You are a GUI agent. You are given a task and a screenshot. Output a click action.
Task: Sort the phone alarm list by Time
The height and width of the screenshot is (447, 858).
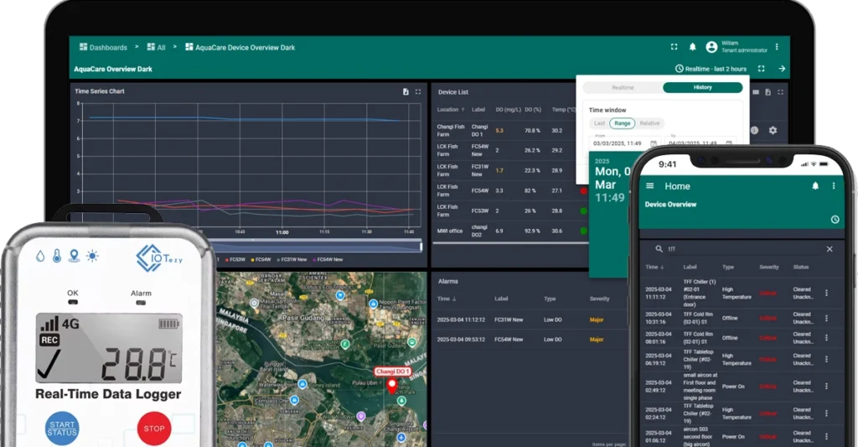point(654,268)
